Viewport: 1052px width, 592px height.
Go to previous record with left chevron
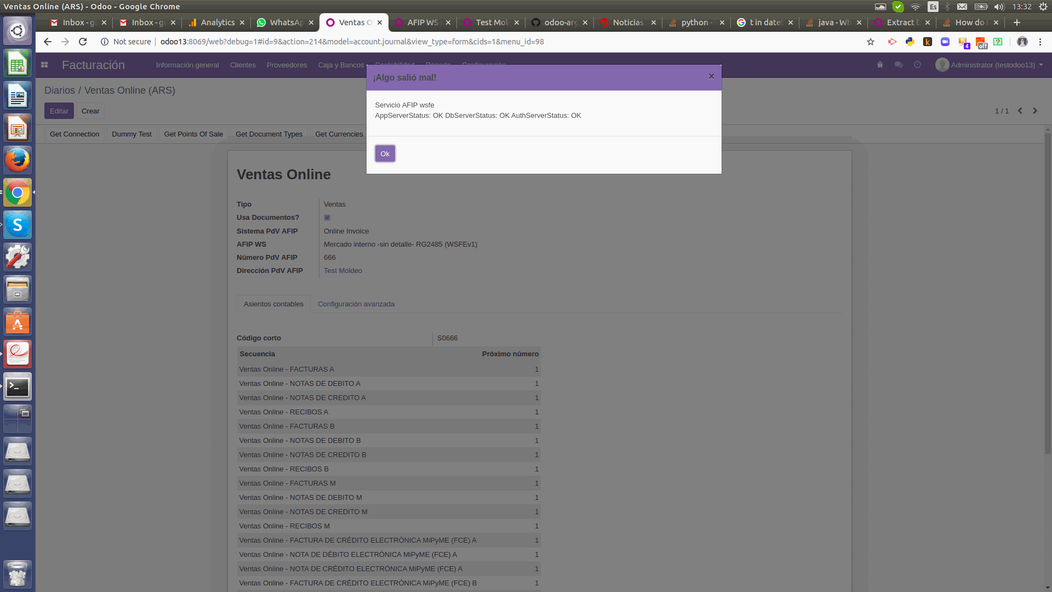(1020, 111)
